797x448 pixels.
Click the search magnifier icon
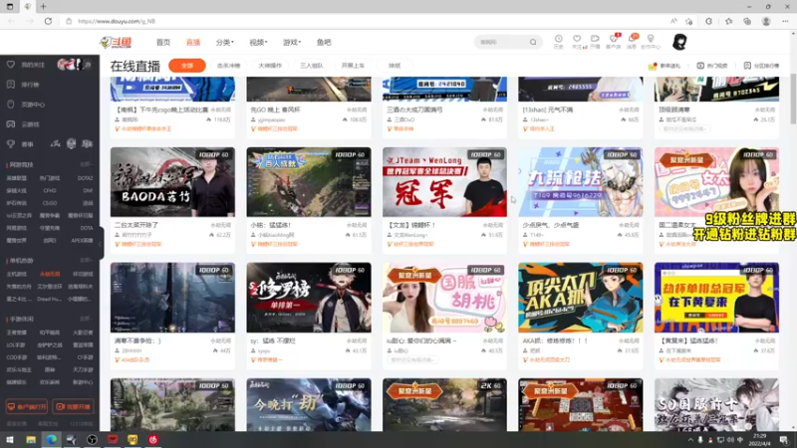pos(533,42)
